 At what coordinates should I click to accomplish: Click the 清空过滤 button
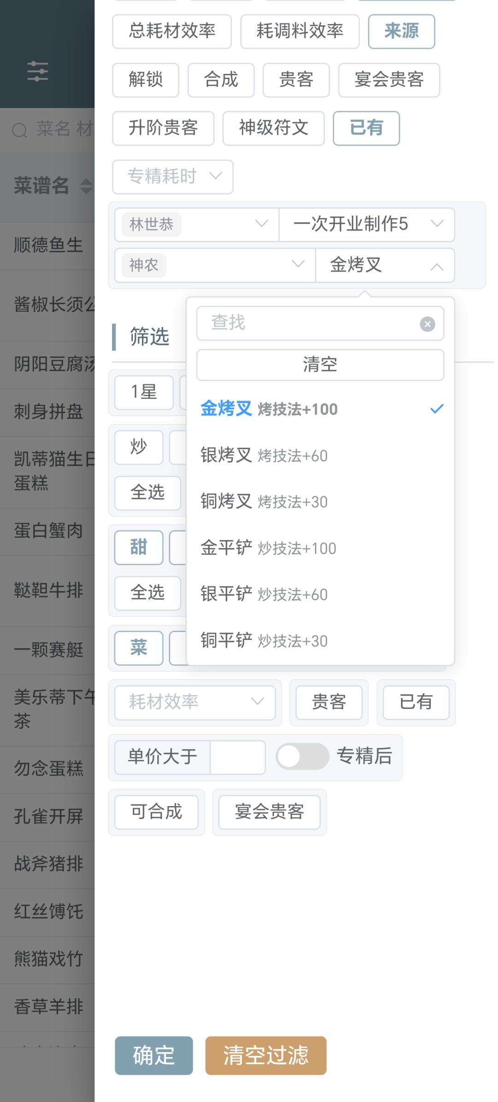pos(266,1055)
